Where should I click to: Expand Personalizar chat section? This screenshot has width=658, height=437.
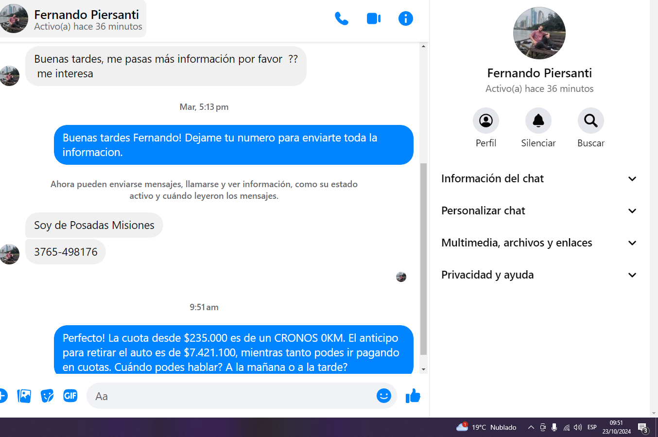pos(538,210)
